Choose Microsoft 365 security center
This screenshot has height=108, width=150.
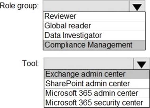tap(97, 102)
